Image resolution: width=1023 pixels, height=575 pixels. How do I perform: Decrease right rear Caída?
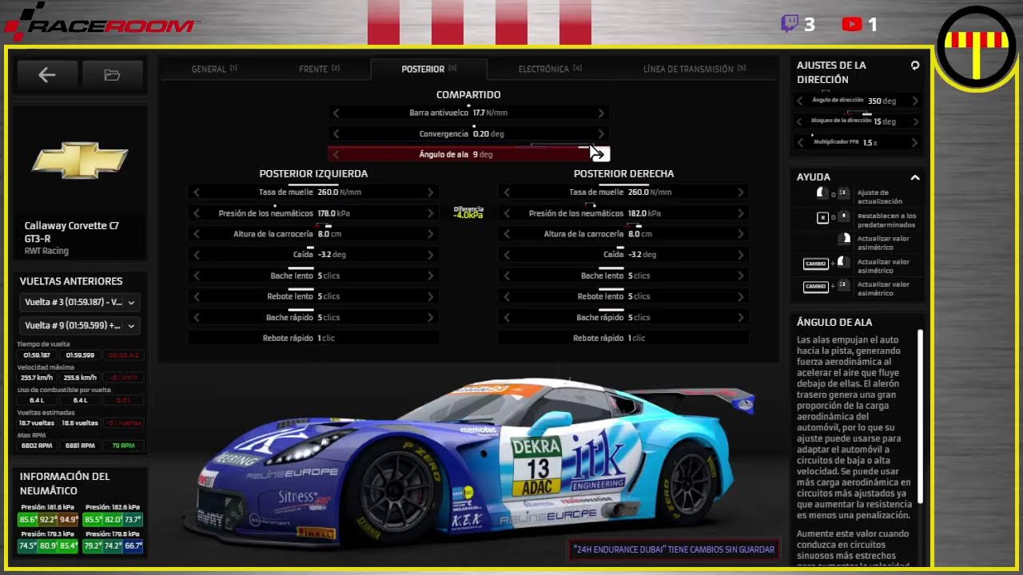(x=506, y=255)
